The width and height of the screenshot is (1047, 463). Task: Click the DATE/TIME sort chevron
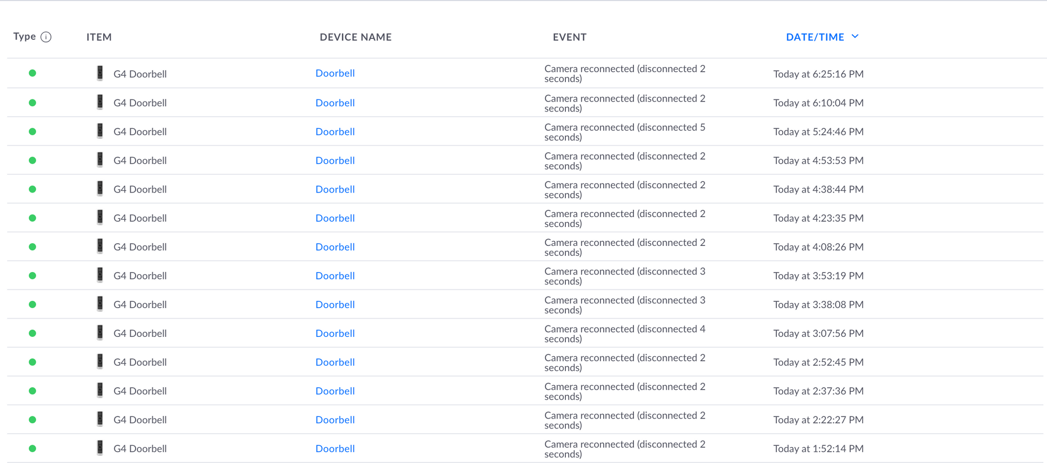pyautogui.click(x=855, y=37)
